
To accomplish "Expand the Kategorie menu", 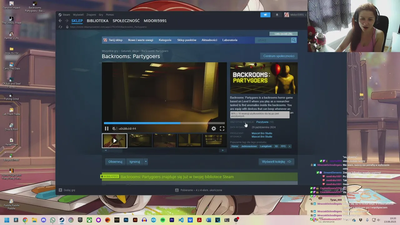I will 165,40.
